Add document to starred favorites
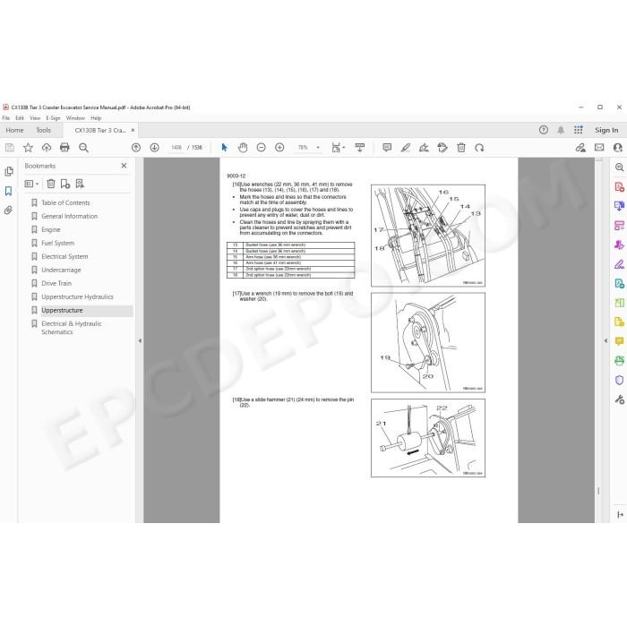627x627 pixels. coord(28,148)
